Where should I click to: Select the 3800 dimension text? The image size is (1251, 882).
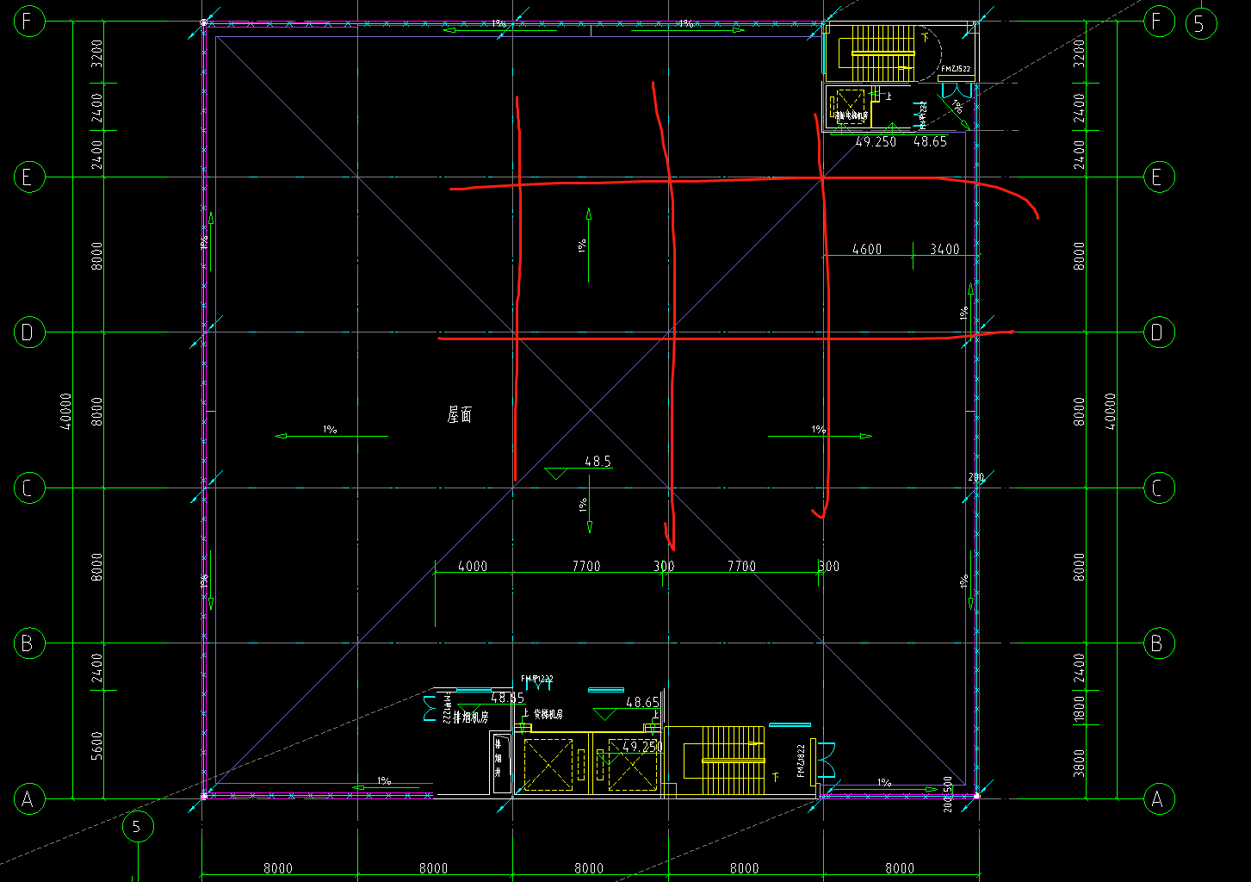[x=1080, y=762]
